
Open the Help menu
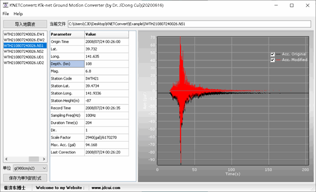18,14
